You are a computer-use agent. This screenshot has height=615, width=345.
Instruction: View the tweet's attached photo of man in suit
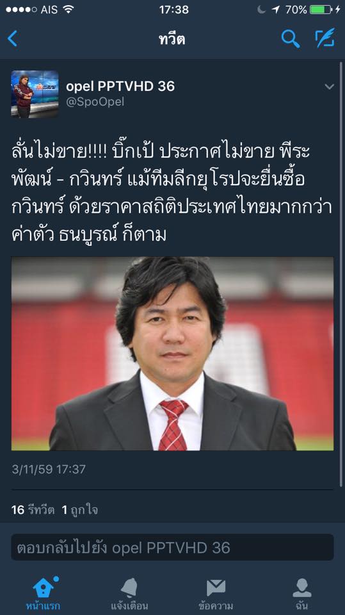(x=172, y=354)
